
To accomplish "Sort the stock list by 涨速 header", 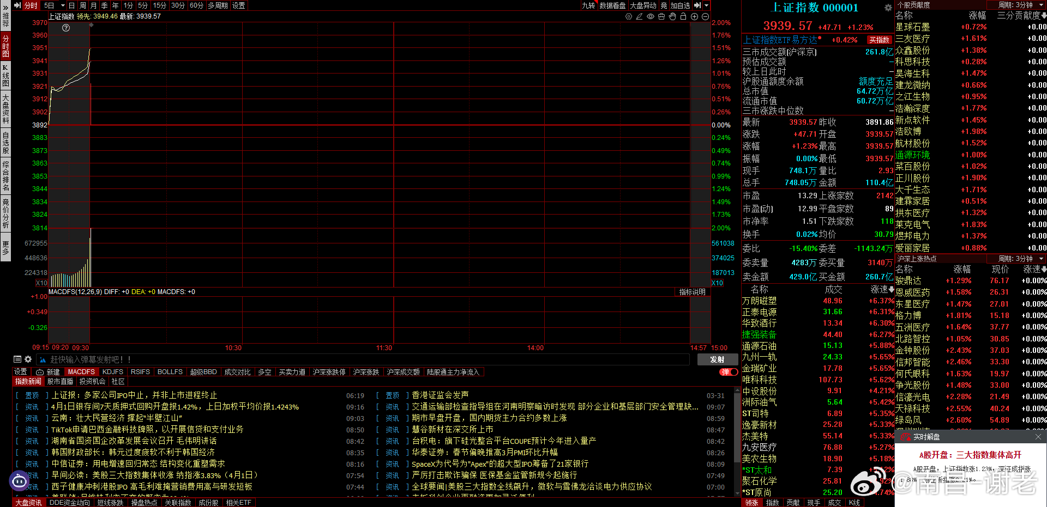I will [882, 290].
